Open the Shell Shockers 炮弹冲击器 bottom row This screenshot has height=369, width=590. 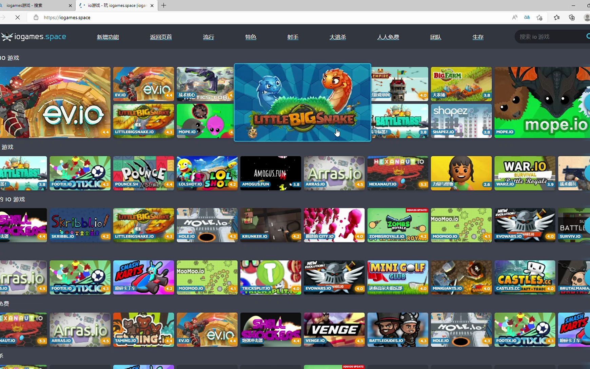(271, 330)
